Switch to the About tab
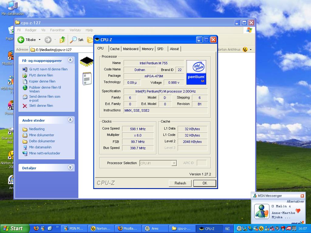 click(174, 49)
